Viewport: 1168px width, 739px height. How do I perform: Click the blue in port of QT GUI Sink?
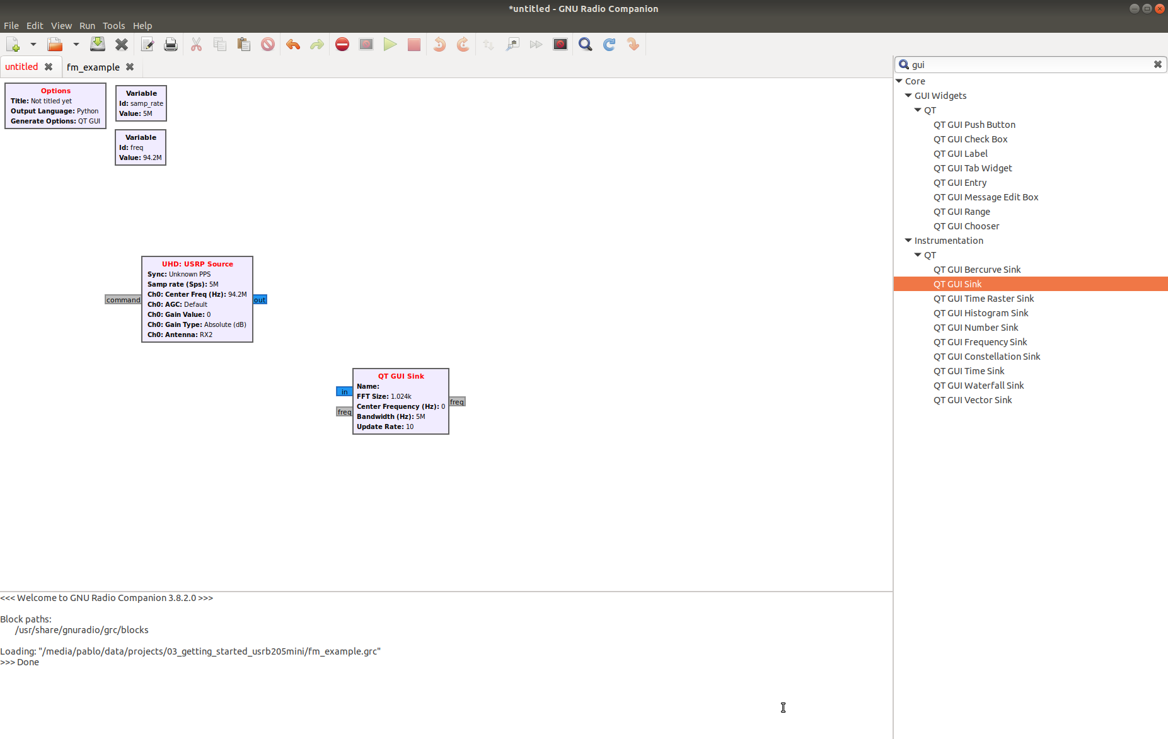344,392
